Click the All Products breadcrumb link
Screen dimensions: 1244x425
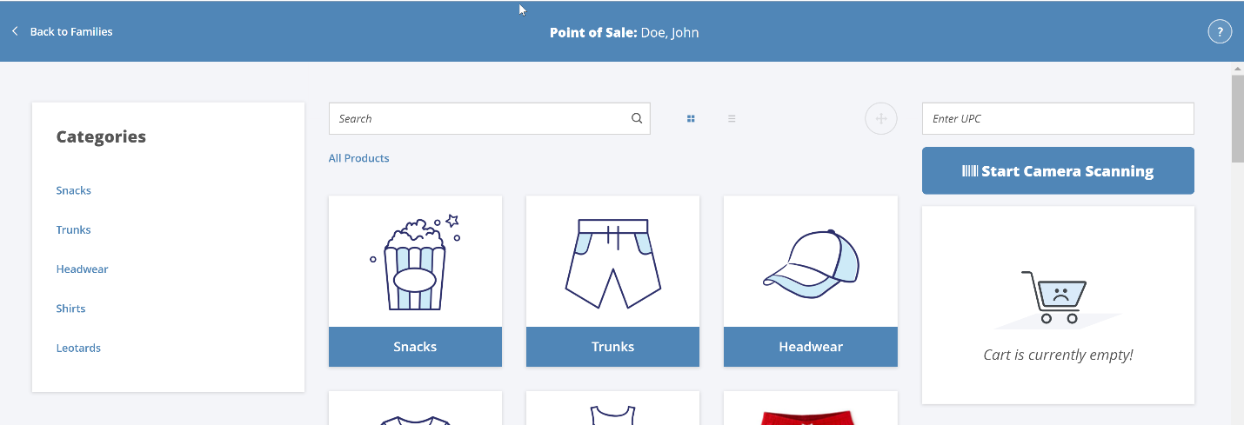pos(359,158)
